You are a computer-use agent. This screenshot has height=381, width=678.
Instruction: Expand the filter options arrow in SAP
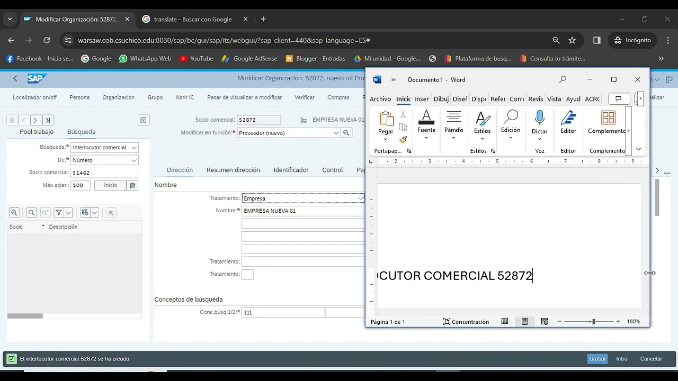pyautogui.click(x=68, y=212)
